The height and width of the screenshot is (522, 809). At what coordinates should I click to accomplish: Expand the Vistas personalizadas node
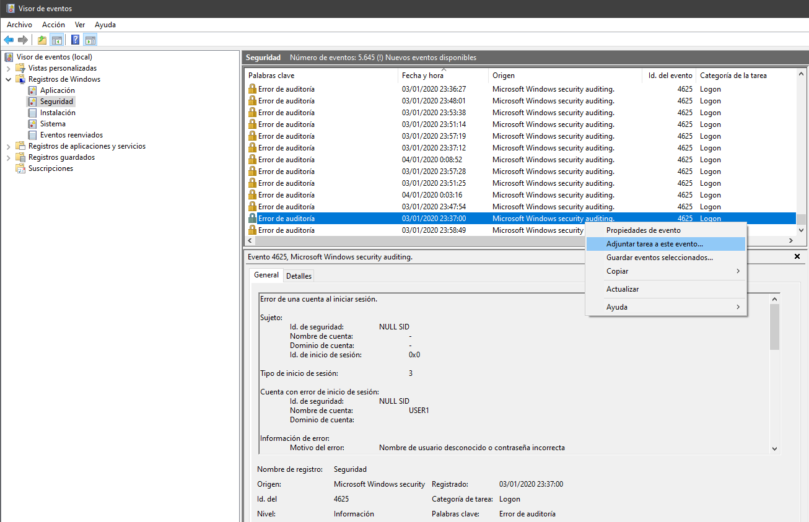(9, 68)
